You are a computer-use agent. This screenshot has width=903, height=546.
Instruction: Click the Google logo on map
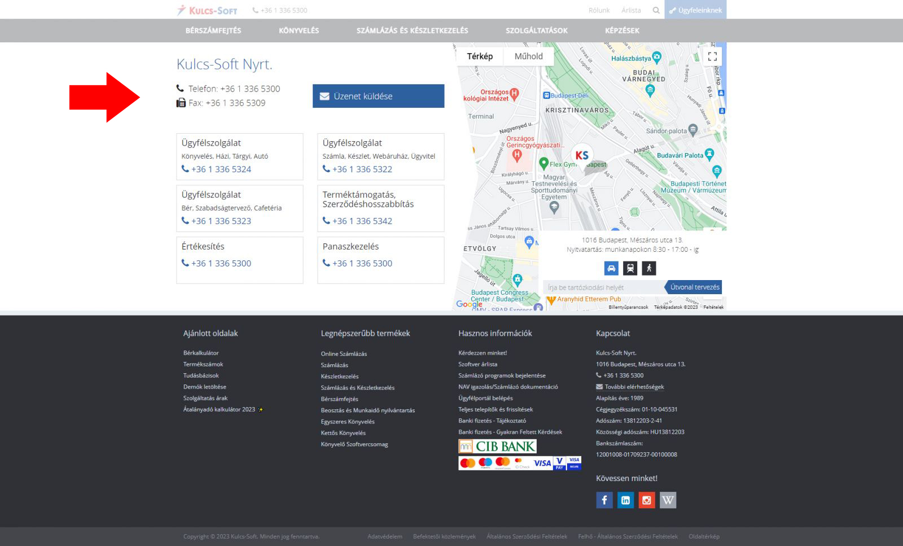[x=469, y=304]
